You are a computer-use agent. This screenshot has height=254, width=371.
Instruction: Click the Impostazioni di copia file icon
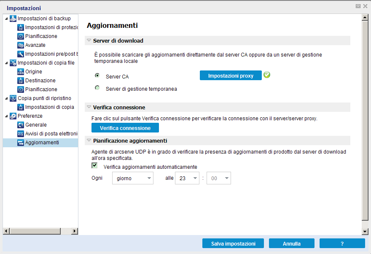[13, 63]
